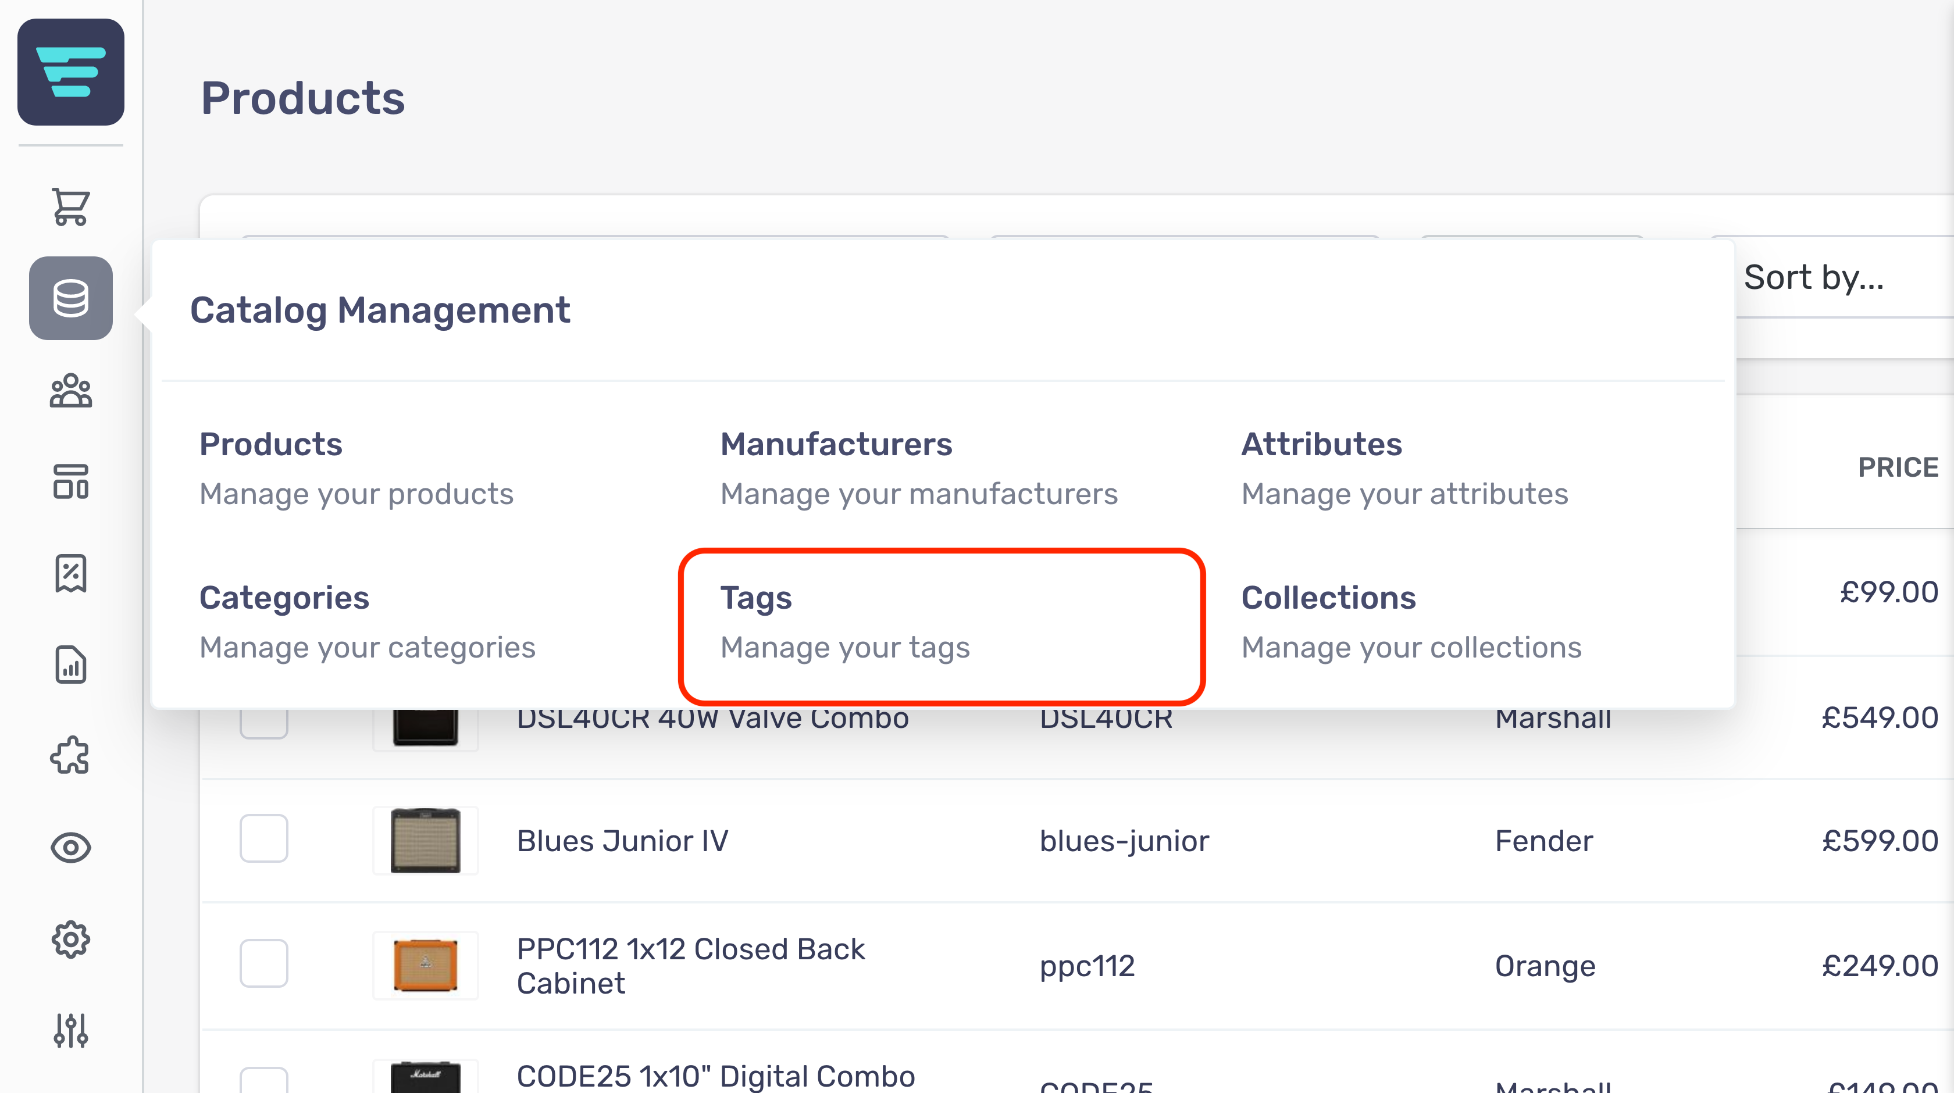The image size is (1954, 1093).
Task: Click the eye icon in sidebar
Action: pos(70,847)
